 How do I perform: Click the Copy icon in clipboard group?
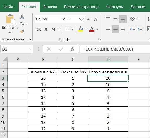pyautogui.click(x=22, y=24)
